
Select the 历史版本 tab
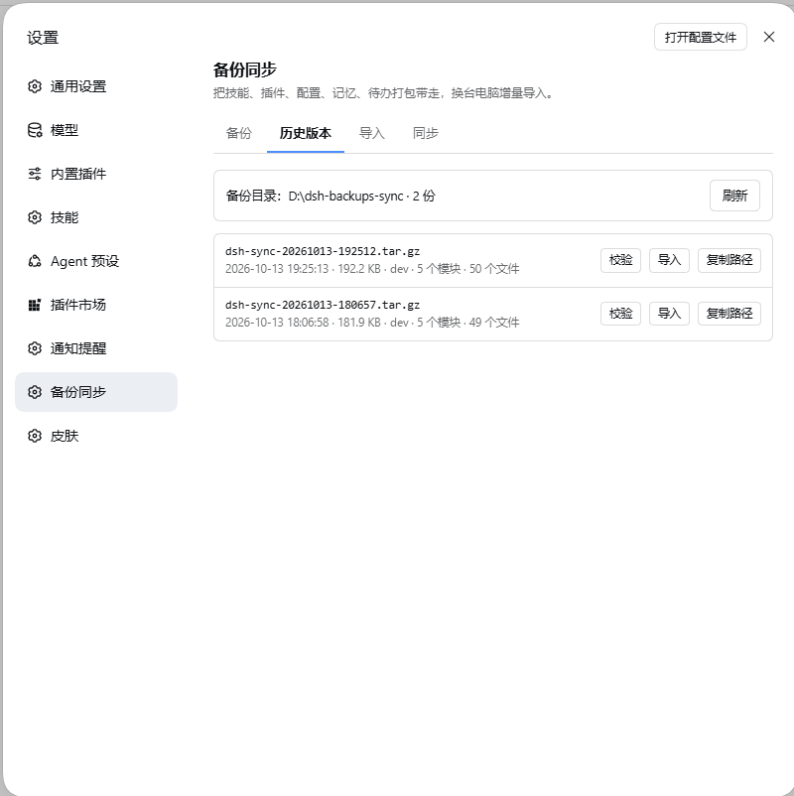pos(306,134)
